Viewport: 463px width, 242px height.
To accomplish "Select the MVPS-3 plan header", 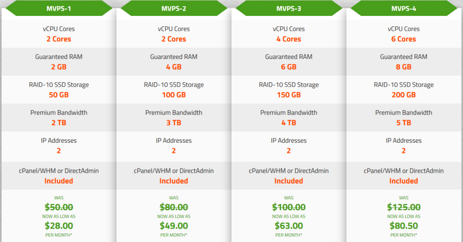I will (289, 8).
